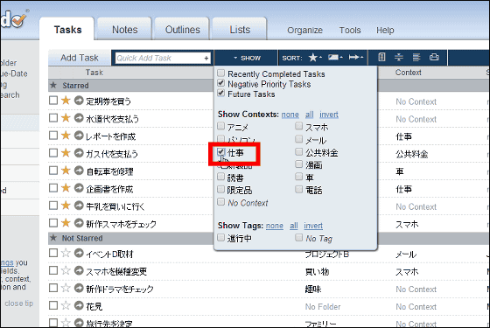Screen dimensions: 490x328
Task: Click the divider-lines icon in the toolbar
Action: (x=399, y=57)
